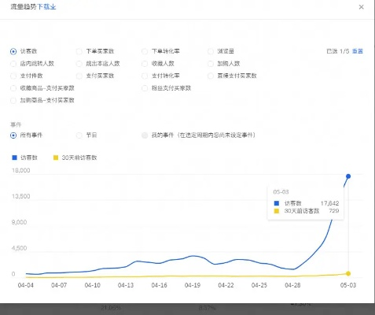Select the 直播支付买家数 metric option
This screenshot has height=315, width=375.
click(211, 76)
